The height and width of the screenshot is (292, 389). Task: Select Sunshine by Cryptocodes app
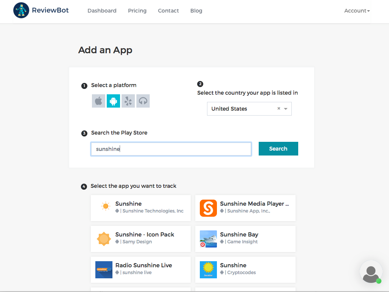coord(245,270)
